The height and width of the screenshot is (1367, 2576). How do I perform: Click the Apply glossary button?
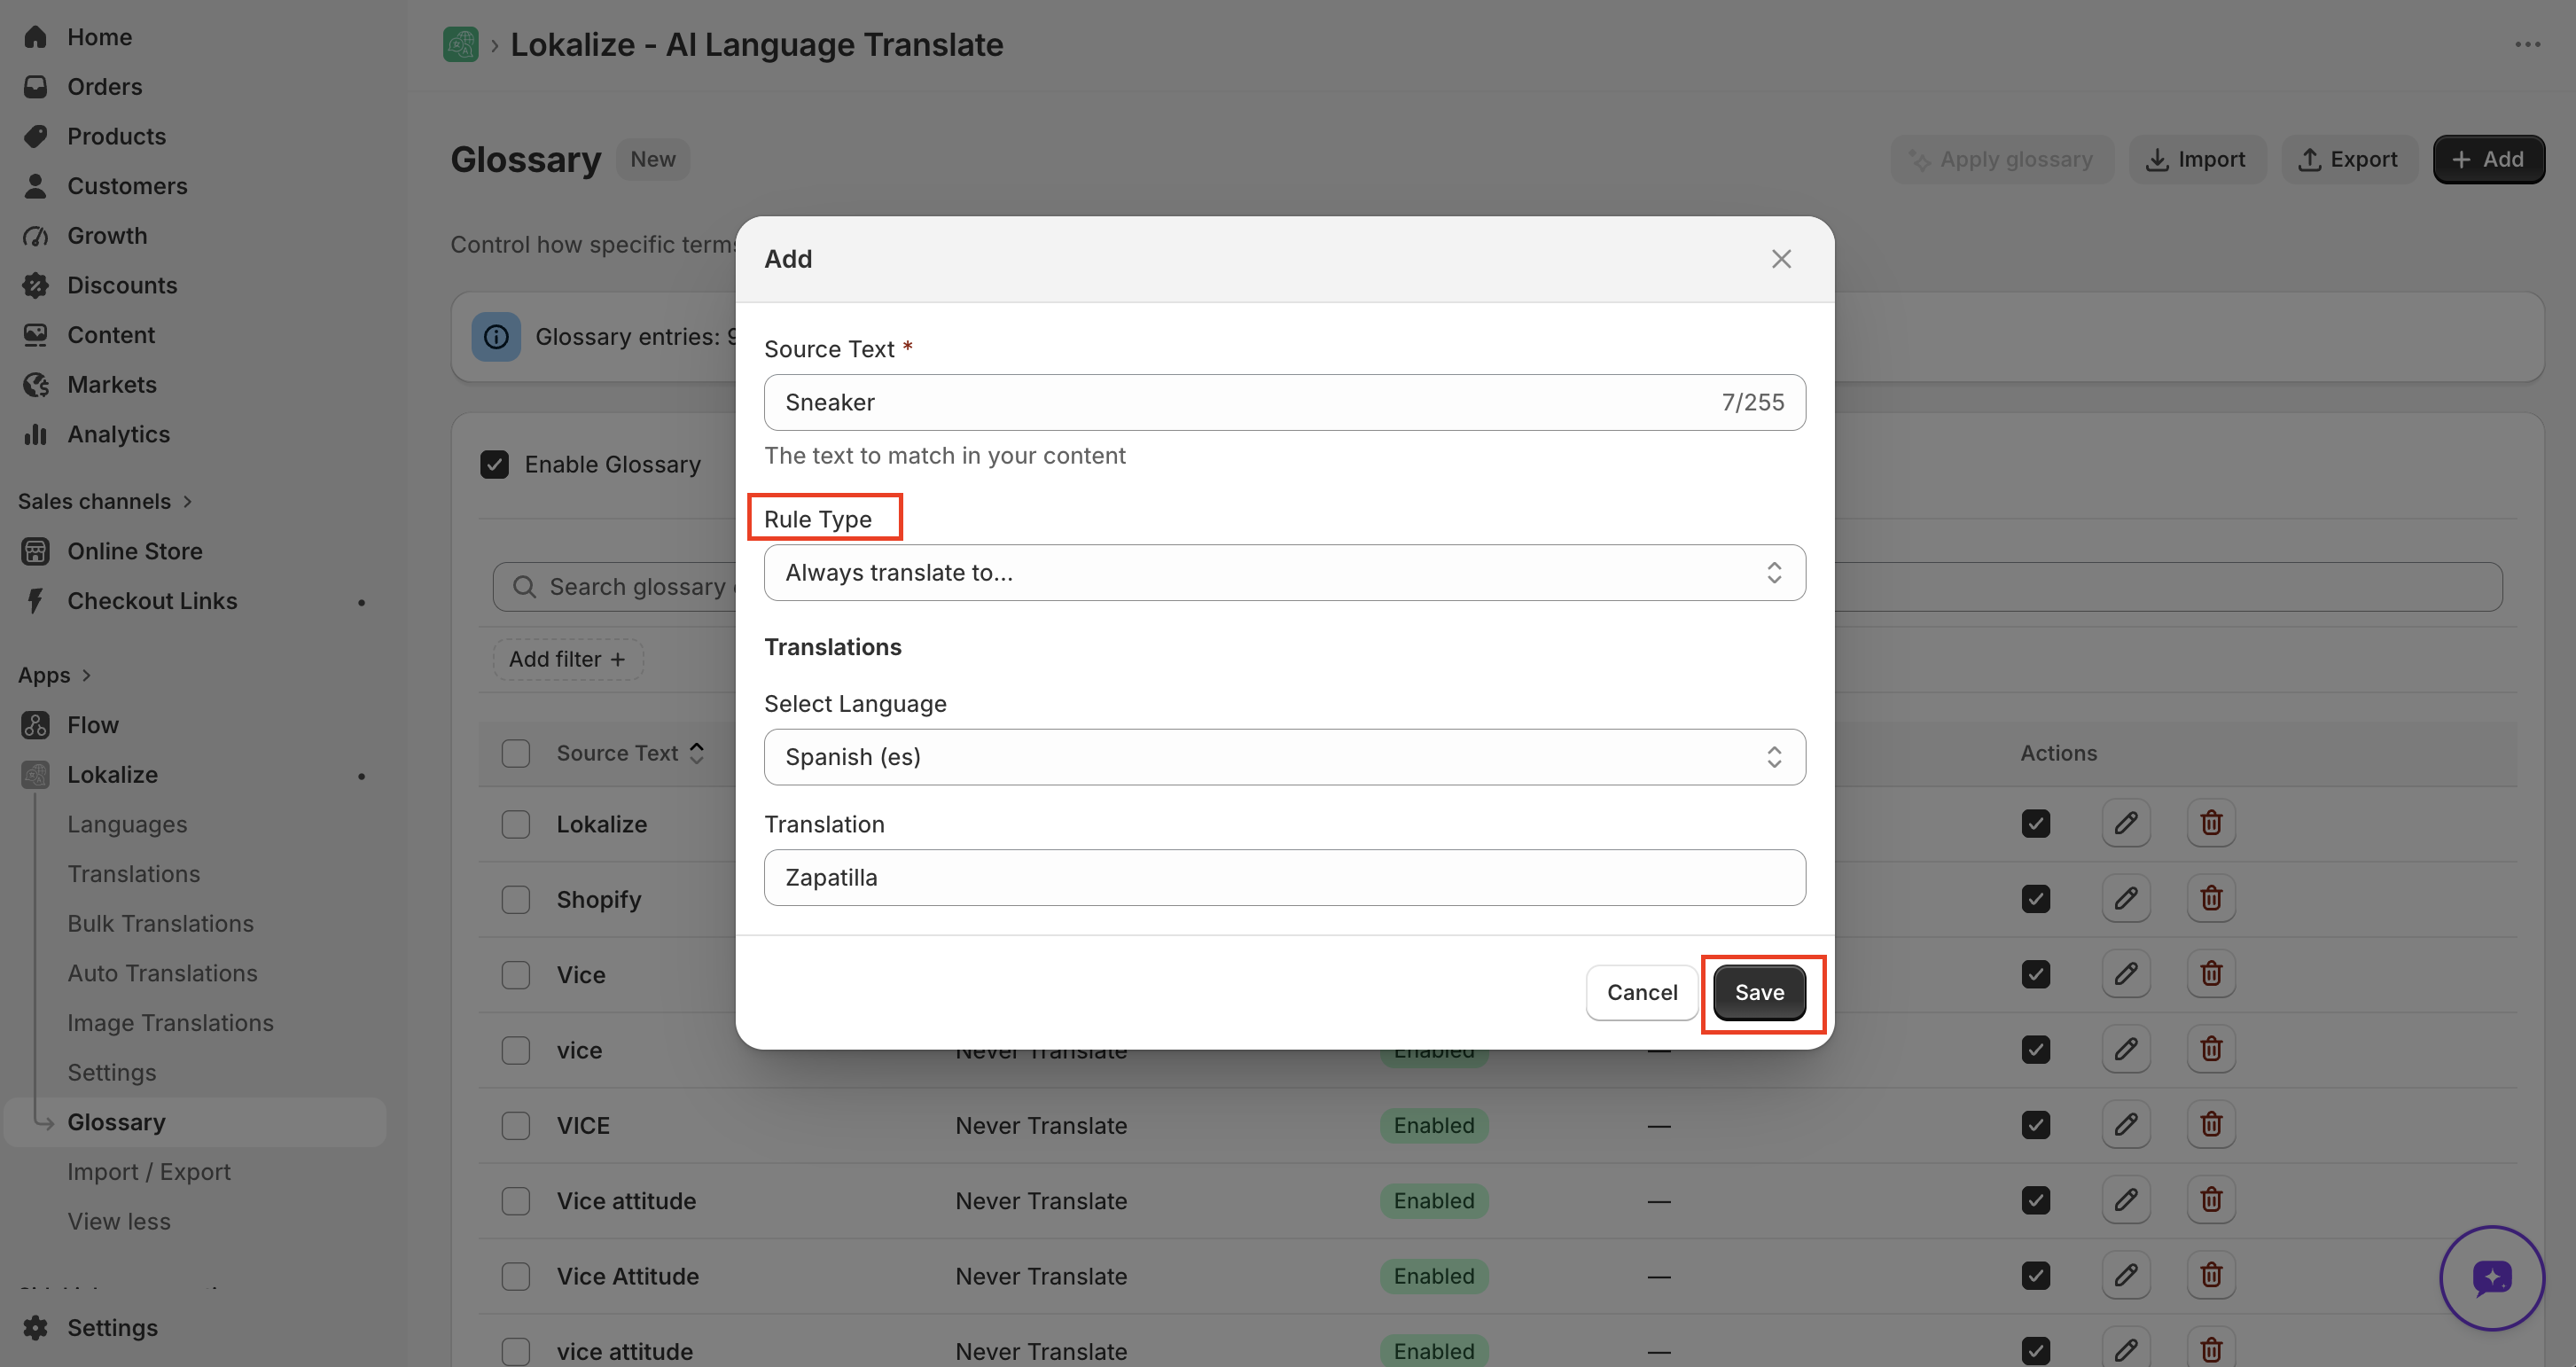click(2001, 159)
